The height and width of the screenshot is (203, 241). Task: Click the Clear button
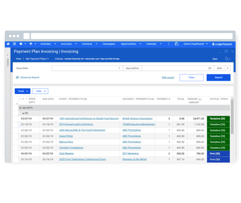(191, 77)
